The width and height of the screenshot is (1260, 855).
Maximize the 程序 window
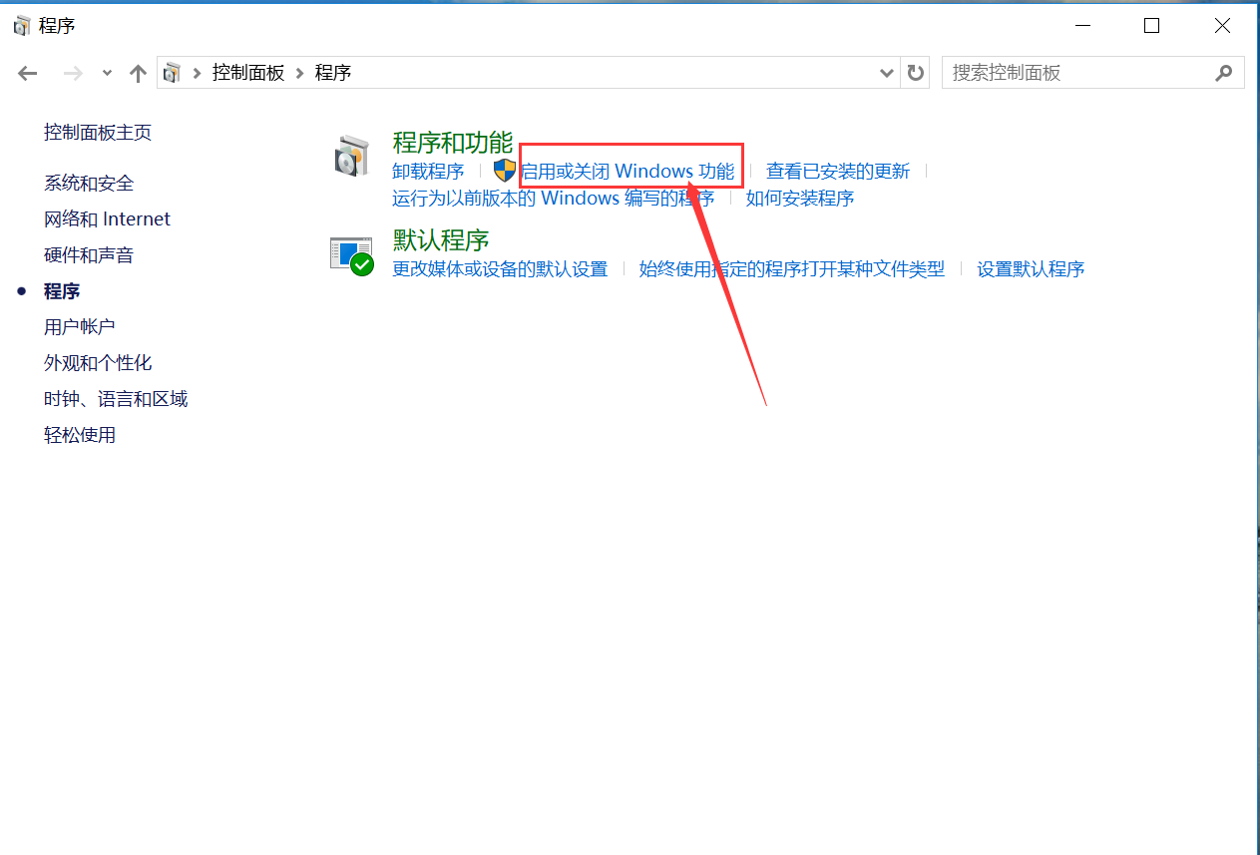pos(1151,26)
